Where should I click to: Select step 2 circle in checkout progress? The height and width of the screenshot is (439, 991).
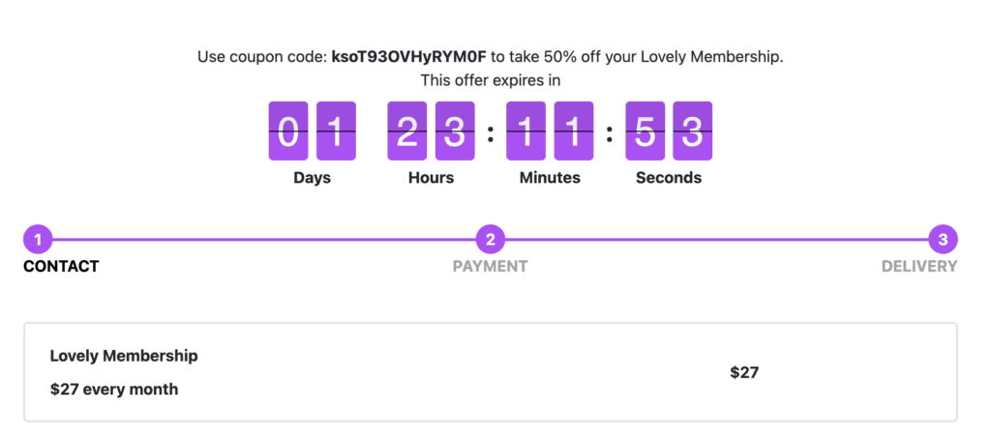coord(491,240)
